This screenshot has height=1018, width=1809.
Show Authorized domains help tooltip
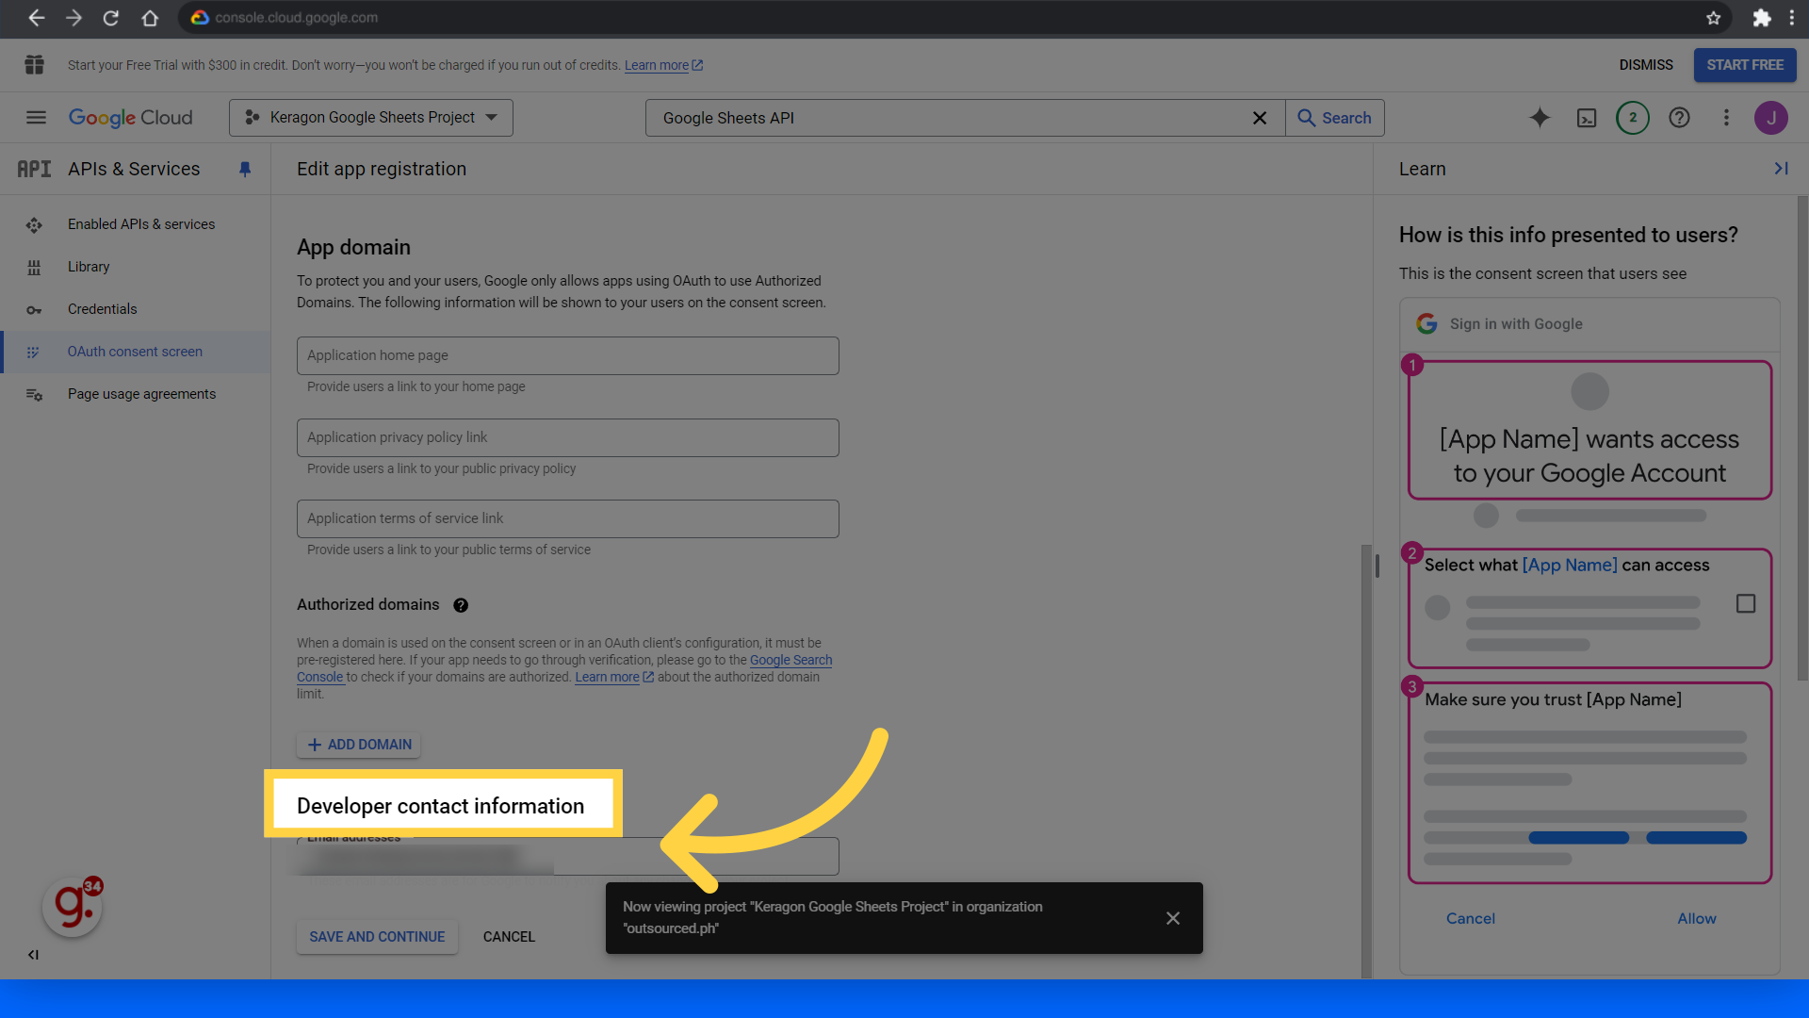pos(461,605)
